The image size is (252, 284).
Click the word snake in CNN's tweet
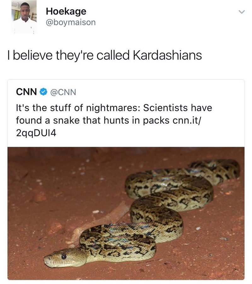(x=66, y=120)
